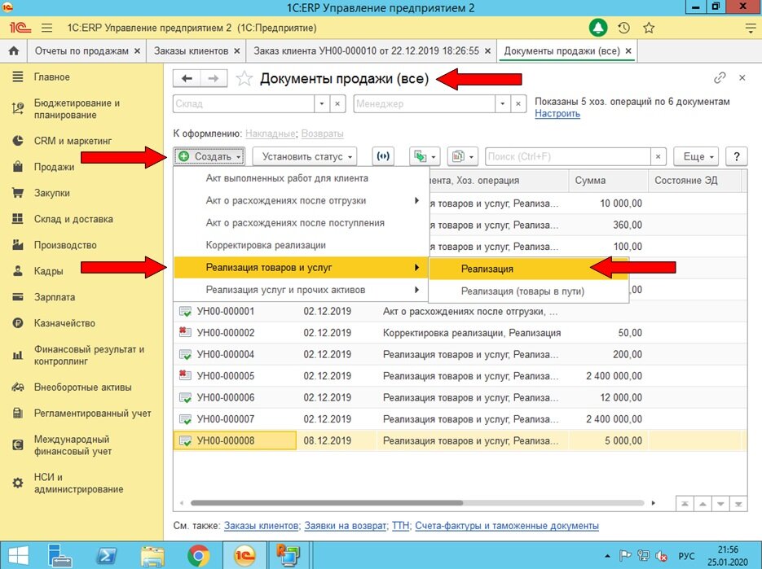762x569 pixels.
Task: Open CRM и маркетинг section
Action: 73,141
